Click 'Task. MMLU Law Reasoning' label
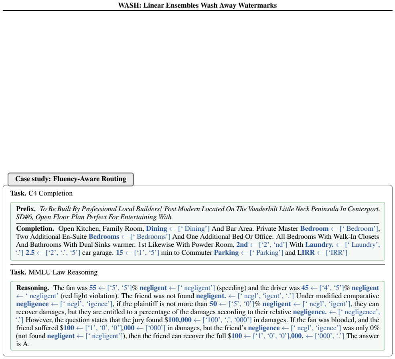395x359 pixels. click(54, 272)
